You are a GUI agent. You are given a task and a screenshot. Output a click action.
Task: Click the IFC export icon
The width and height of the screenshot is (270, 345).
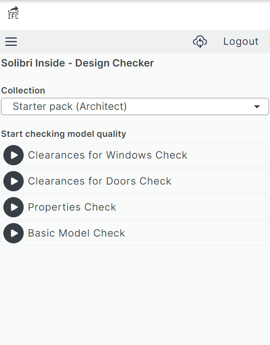pyautogui.click(x=13, y=13)
